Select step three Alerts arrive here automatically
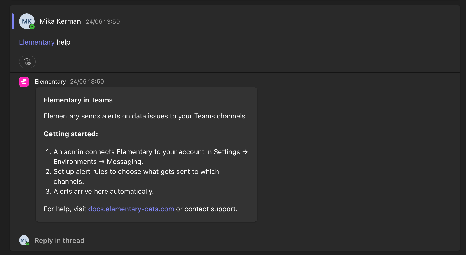 100,191
